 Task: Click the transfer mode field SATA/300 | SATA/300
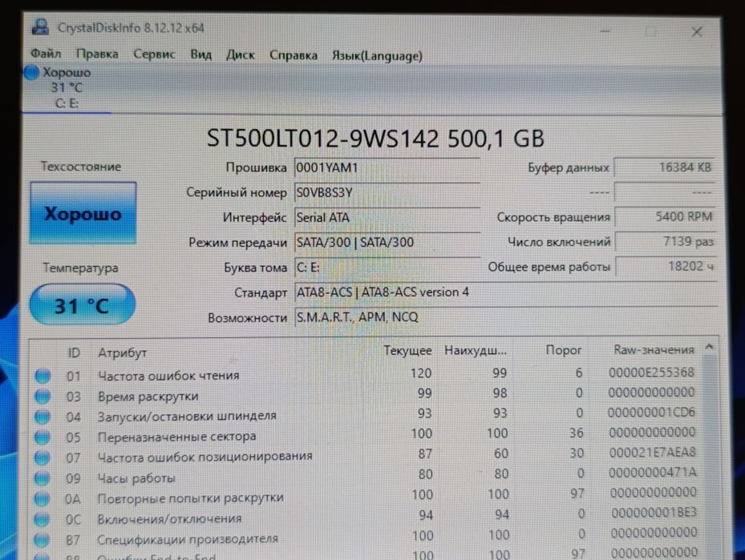click(387, 243)
